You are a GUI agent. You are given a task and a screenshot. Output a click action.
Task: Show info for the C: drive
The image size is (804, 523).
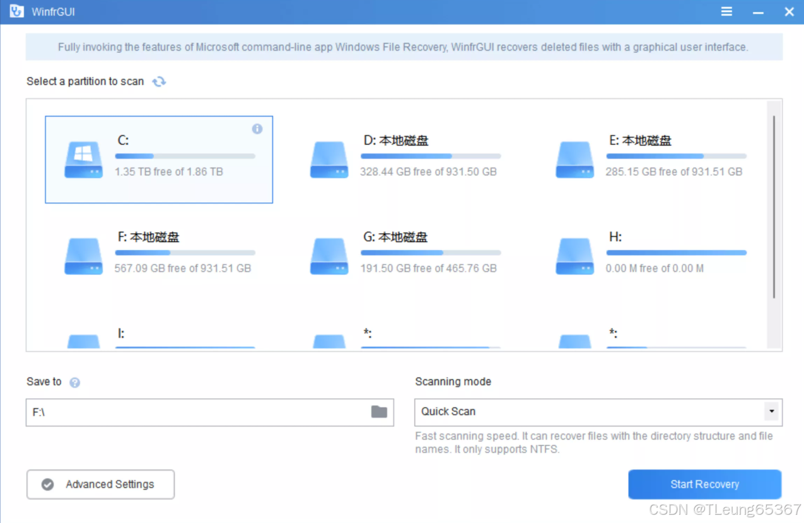(257, 129)
